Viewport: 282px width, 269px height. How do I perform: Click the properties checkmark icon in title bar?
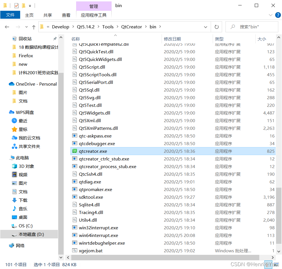click(16, 6)
